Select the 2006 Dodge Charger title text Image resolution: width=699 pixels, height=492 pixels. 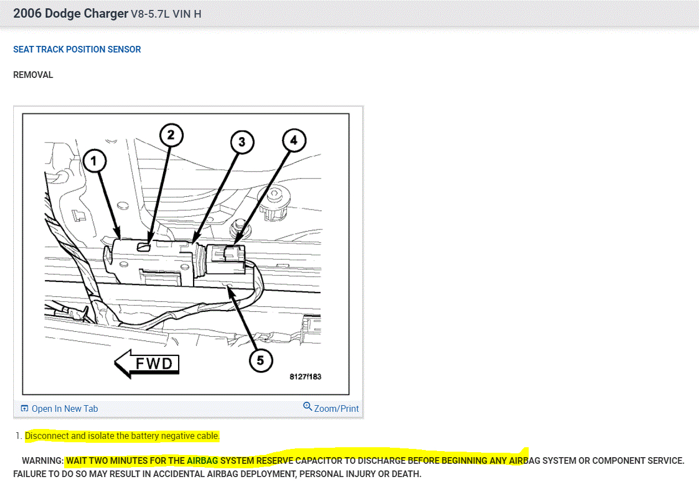[x=70, y=13]
